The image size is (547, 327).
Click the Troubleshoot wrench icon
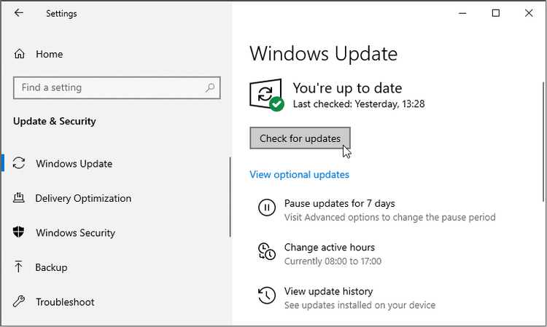coord(20,302)
